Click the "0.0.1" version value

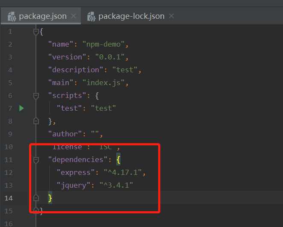click(110, 57)
